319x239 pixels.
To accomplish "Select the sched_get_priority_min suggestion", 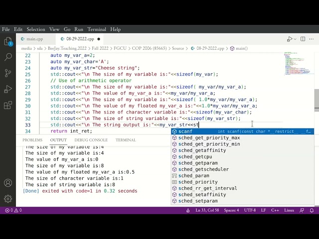I will click(243, 144).
